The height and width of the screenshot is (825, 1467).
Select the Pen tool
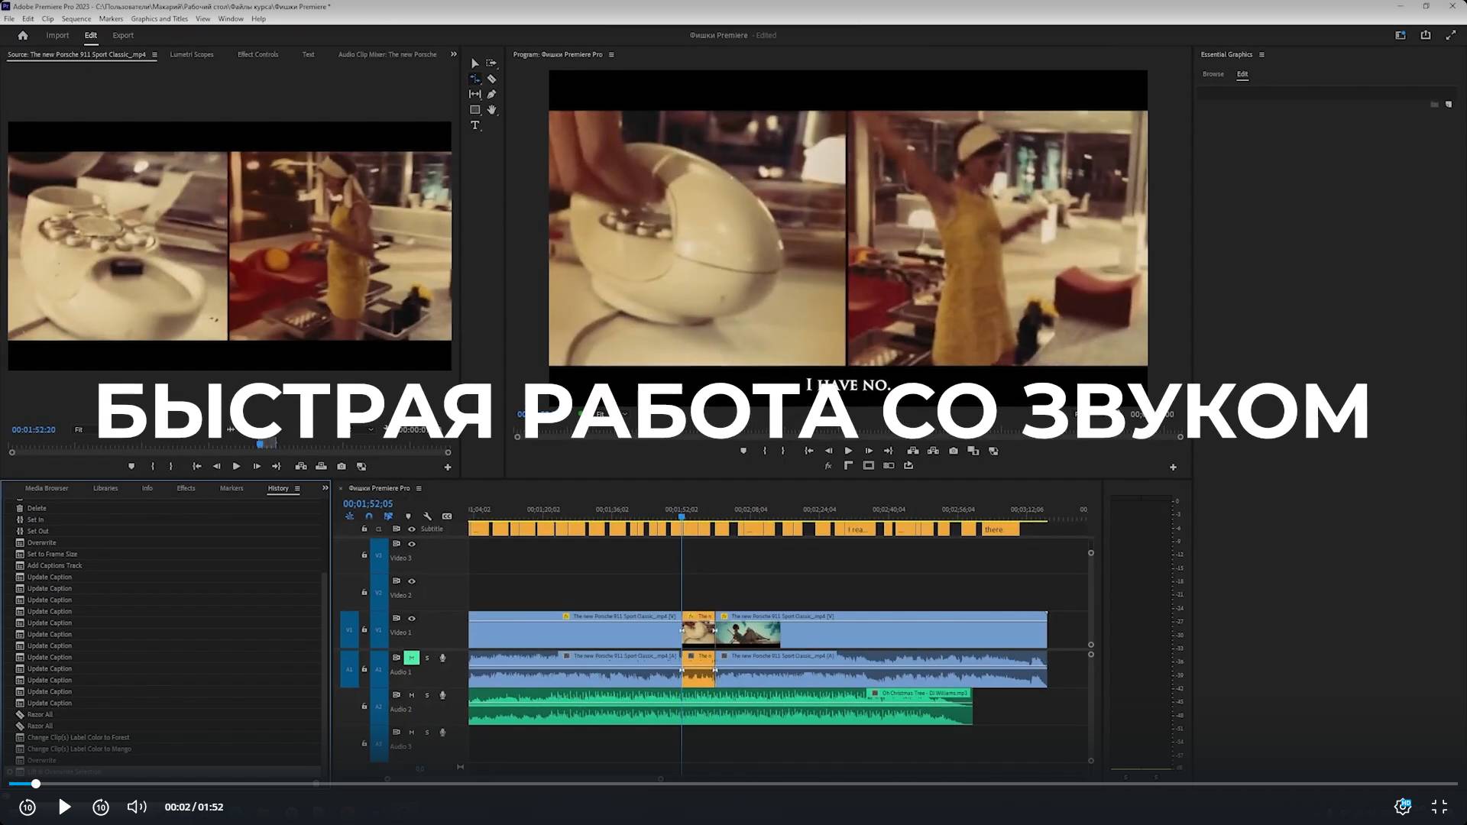tap(491, 95)
